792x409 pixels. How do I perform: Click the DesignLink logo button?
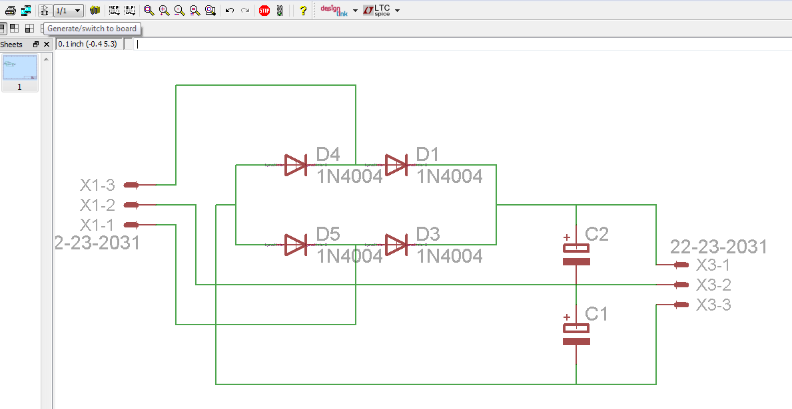click(331, 10)
